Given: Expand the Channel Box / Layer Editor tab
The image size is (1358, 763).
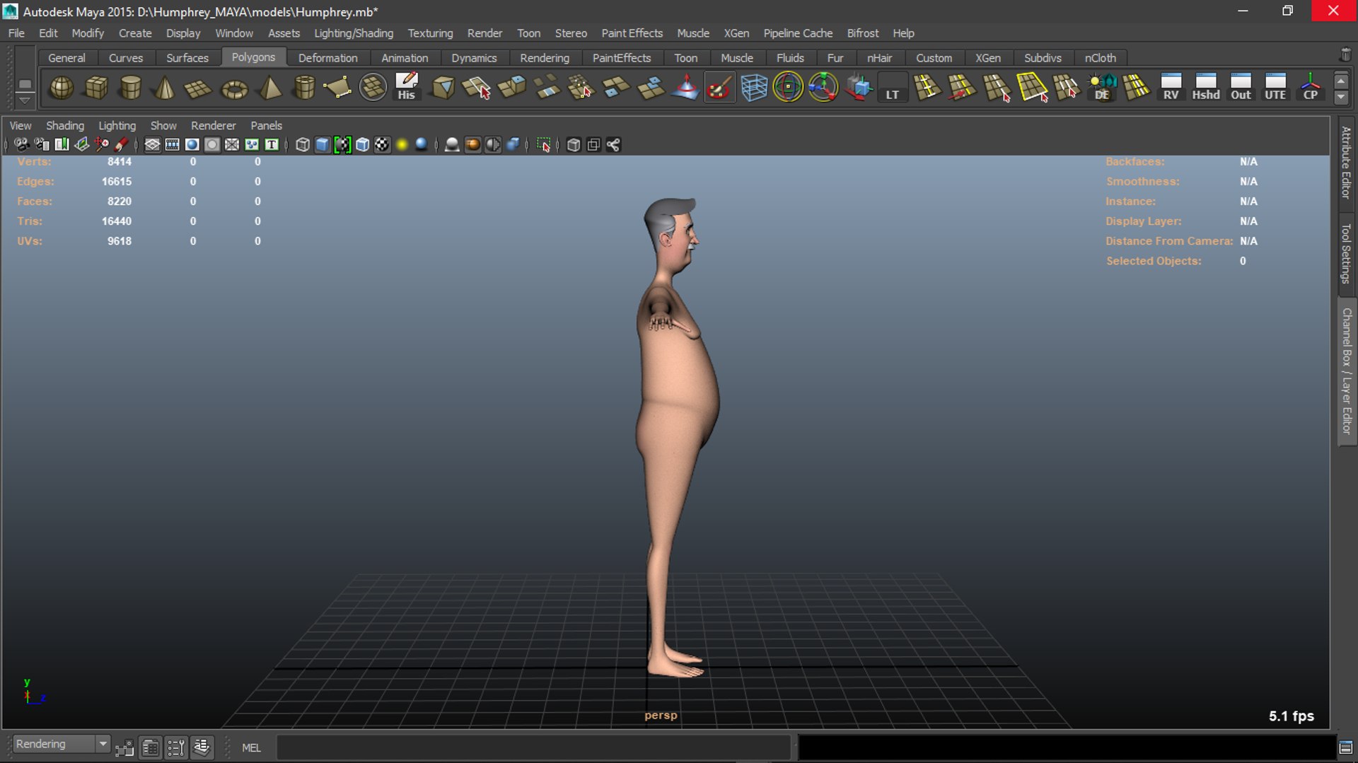Looking at the screenshot, I should pos(1346,371).
